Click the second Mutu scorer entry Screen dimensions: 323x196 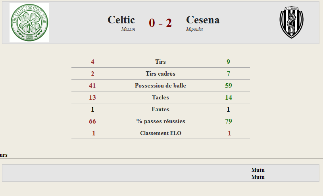tap(258, 177)
